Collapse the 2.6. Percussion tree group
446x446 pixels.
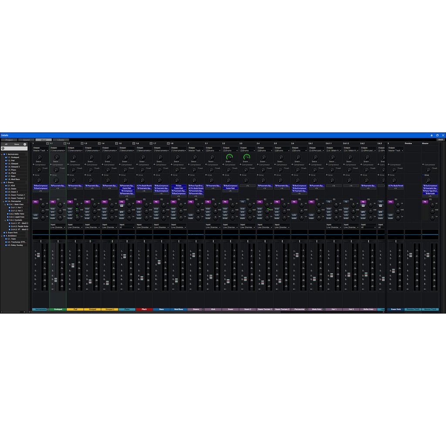3,201
